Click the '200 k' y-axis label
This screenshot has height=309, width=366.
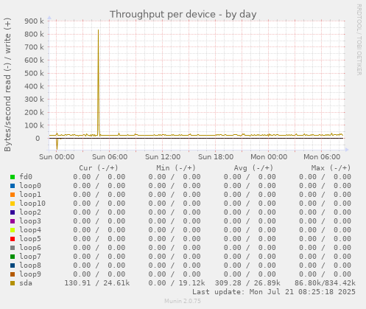[34, 112]
